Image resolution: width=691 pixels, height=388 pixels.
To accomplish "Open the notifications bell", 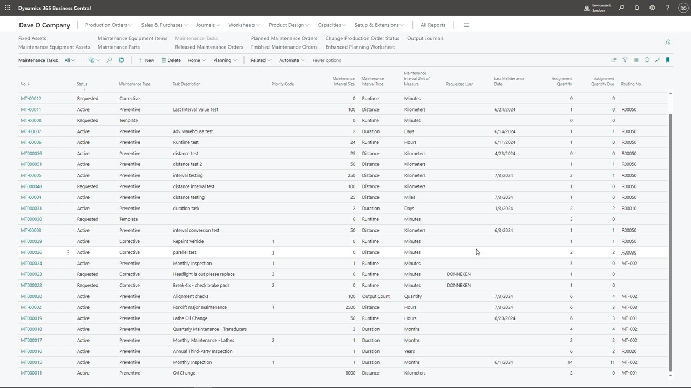I will [x=637, y=8].
